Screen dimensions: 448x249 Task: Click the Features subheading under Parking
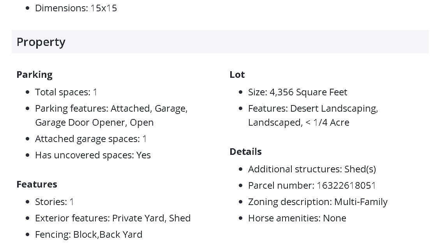(x=37, y=184)
